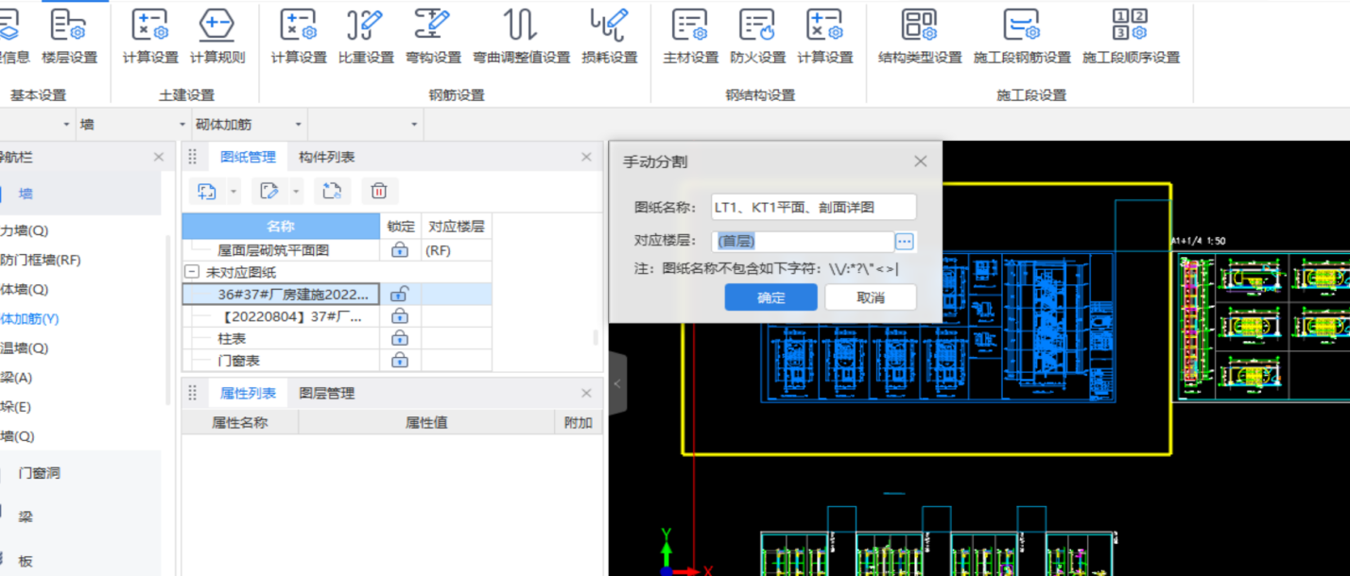Screen dimensions: 1350x576
Task: Select the 梁(A) navigation item
Action: (x=17, y=377)
